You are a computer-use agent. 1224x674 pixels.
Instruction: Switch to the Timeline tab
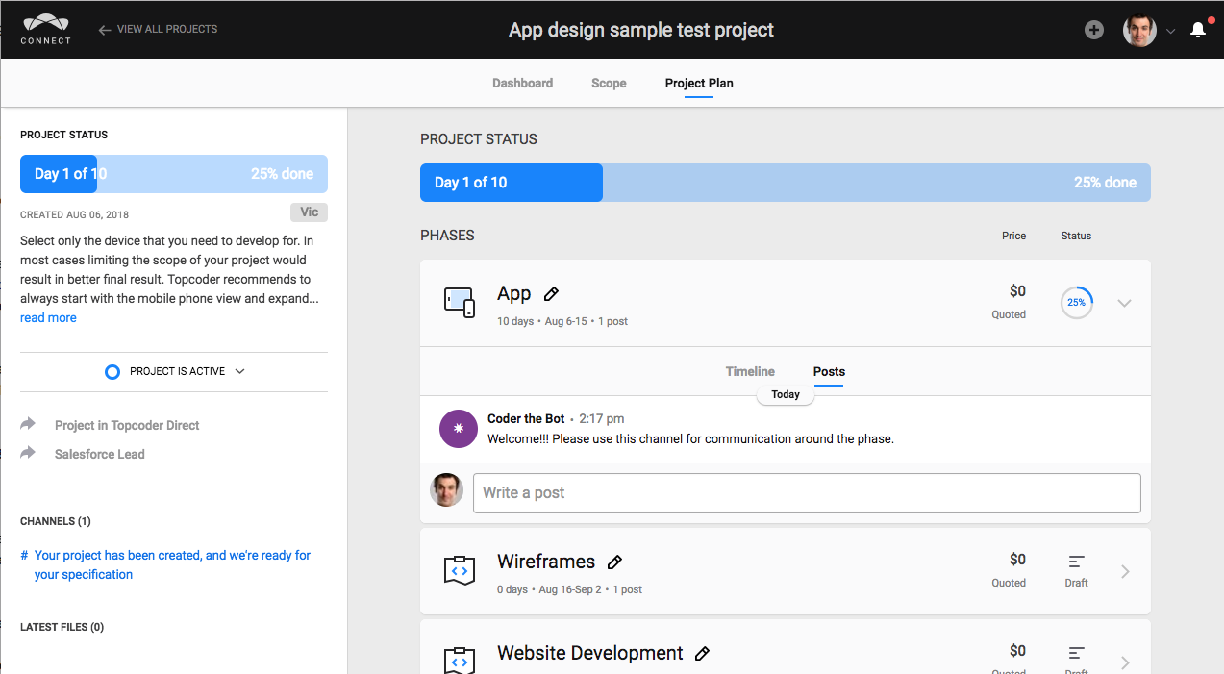(x=750, y=372)
